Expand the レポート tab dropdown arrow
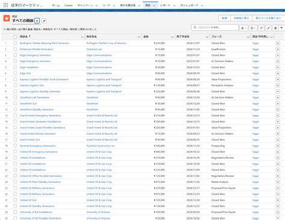Screen dimensions: 285x220 tap(174, 5)
